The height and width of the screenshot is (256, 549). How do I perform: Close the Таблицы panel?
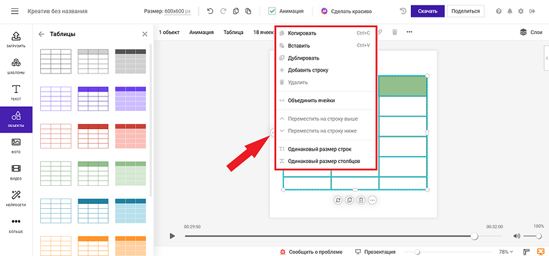tap(144, 34)
